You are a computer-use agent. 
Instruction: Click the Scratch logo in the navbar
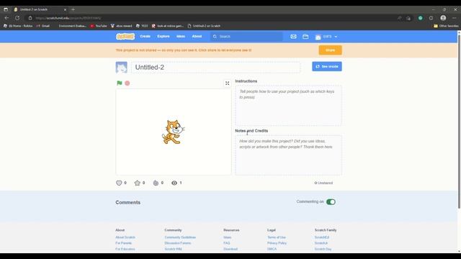125,37
